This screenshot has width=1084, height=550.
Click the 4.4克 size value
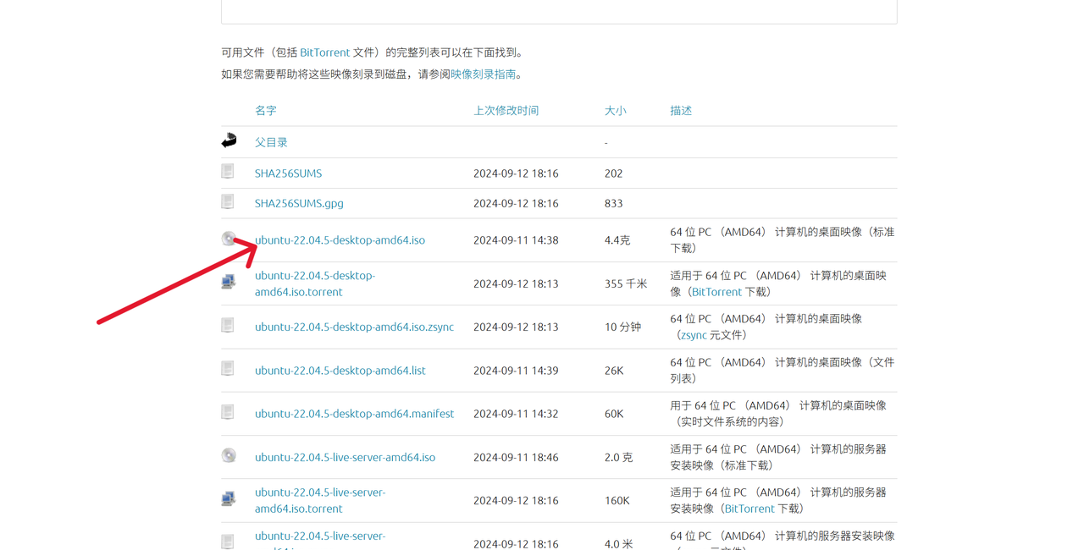617,239
